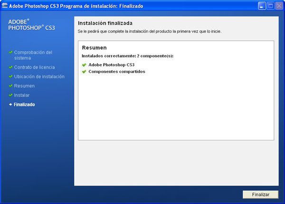The height and width of the screenshot is (204, 285).
Task: Click checkmark next to 'Instalar'
Action: [10, 95]
